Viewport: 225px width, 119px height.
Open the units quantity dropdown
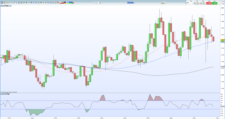point(100,3)
